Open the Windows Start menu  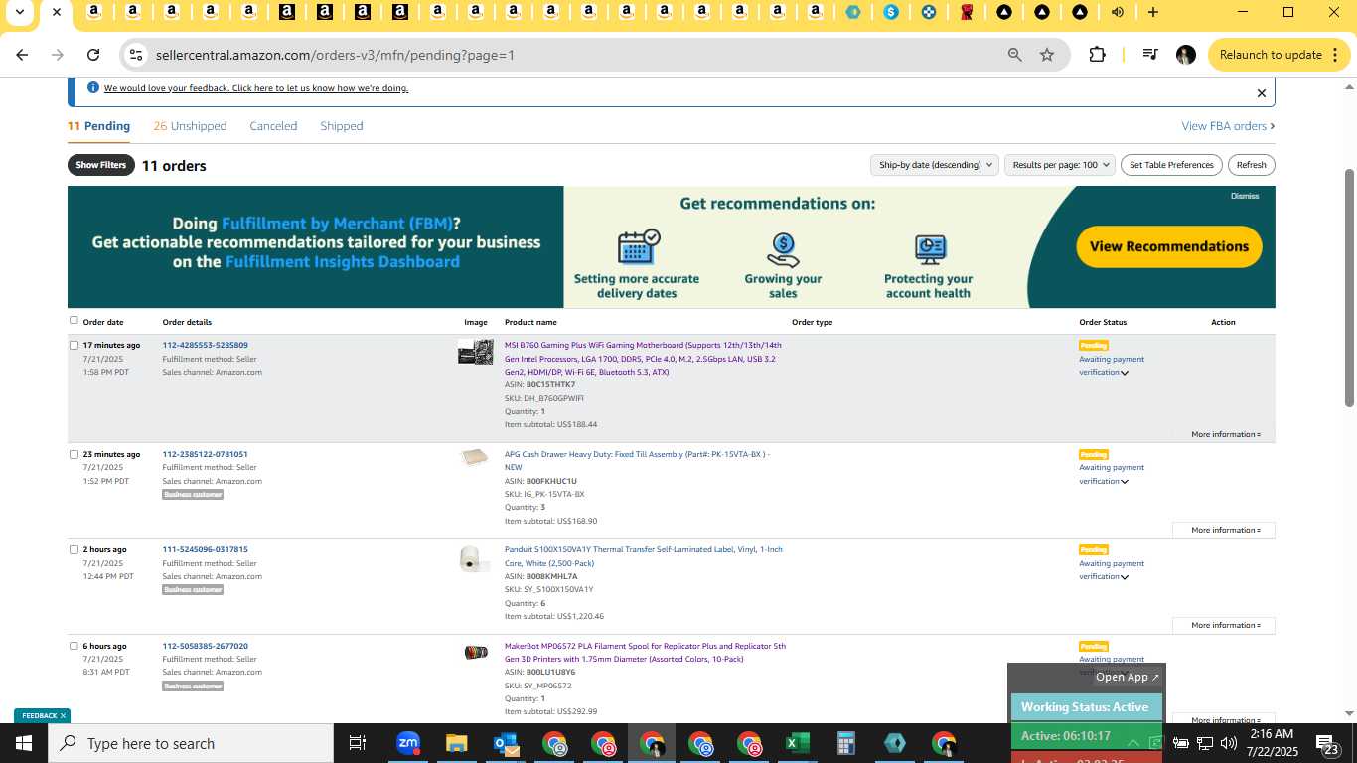pyautogui.click(x=24, y=743)
